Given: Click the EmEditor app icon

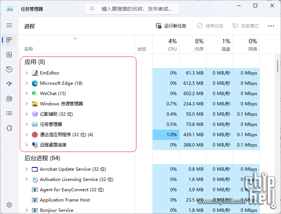Looking at the screenshot, I should [35, 73].
